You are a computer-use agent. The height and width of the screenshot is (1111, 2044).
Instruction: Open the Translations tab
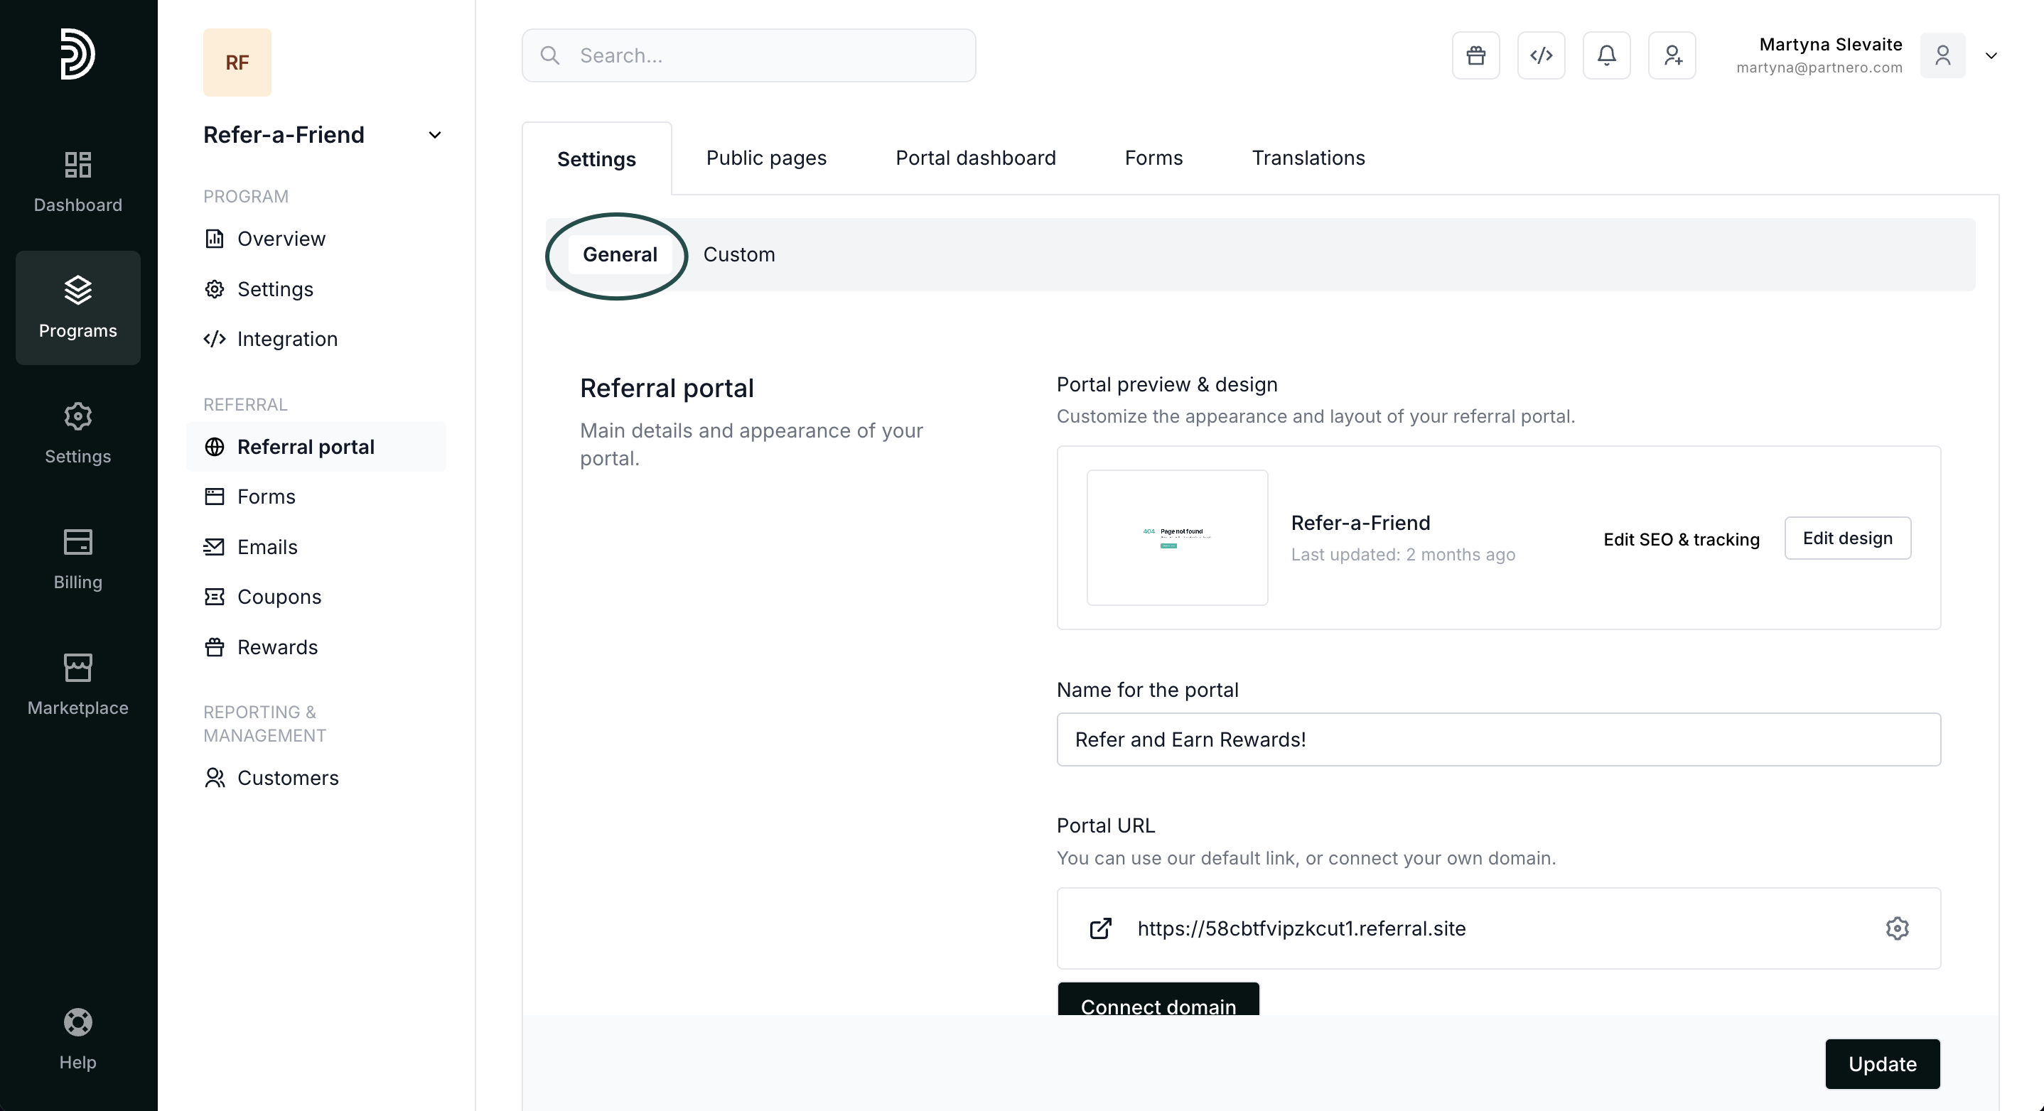1308,158
